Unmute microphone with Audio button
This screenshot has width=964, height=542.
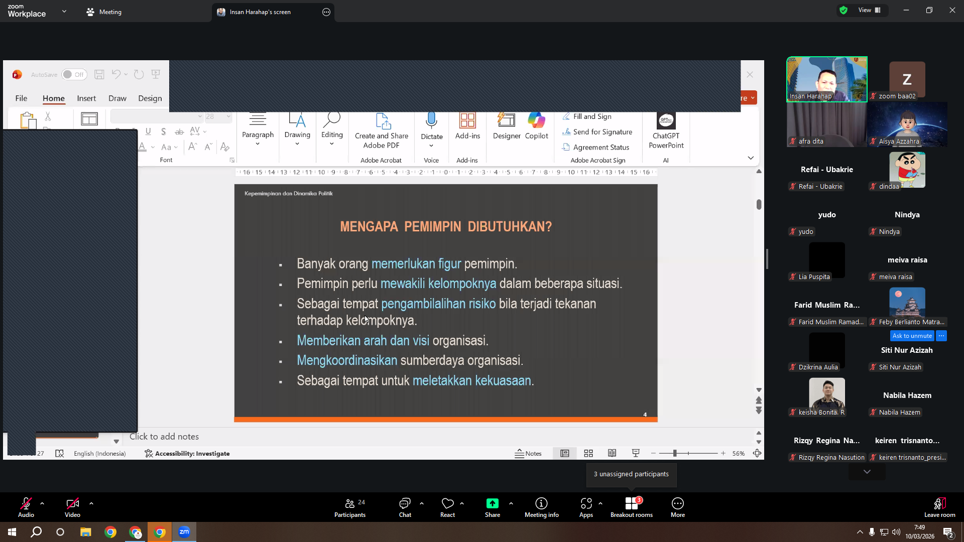point(26,507)
